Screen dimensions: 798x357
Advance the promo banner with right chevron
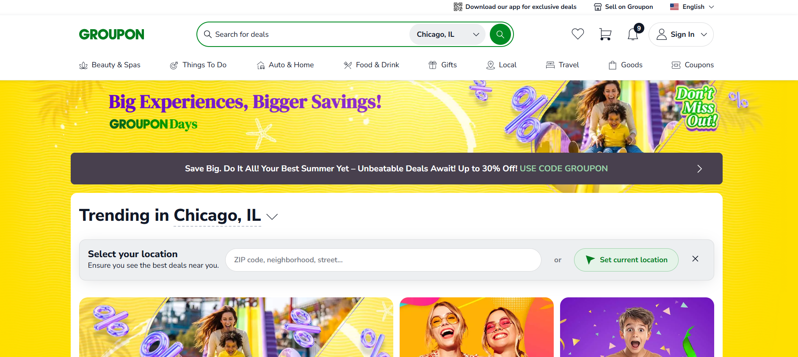(699, 168)
